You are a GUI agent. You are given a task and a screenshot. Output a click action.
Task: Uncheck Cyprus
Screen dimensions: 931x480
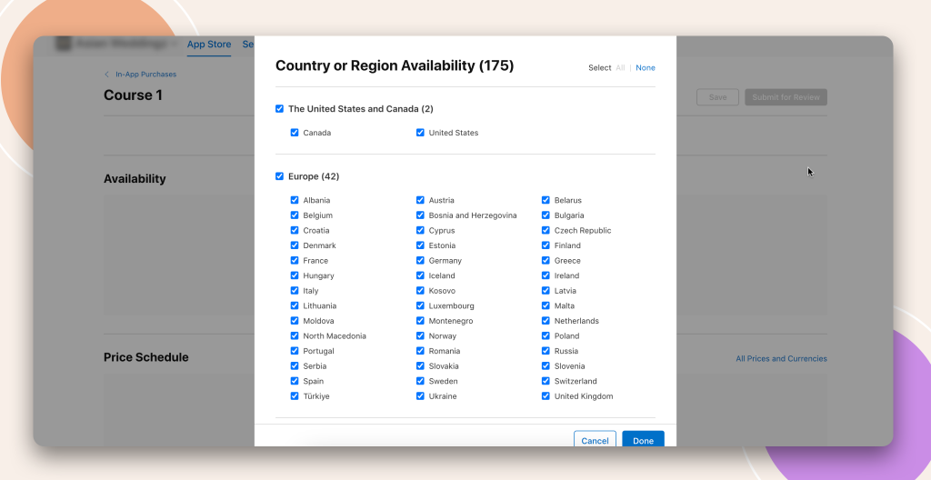click(420, 231)
